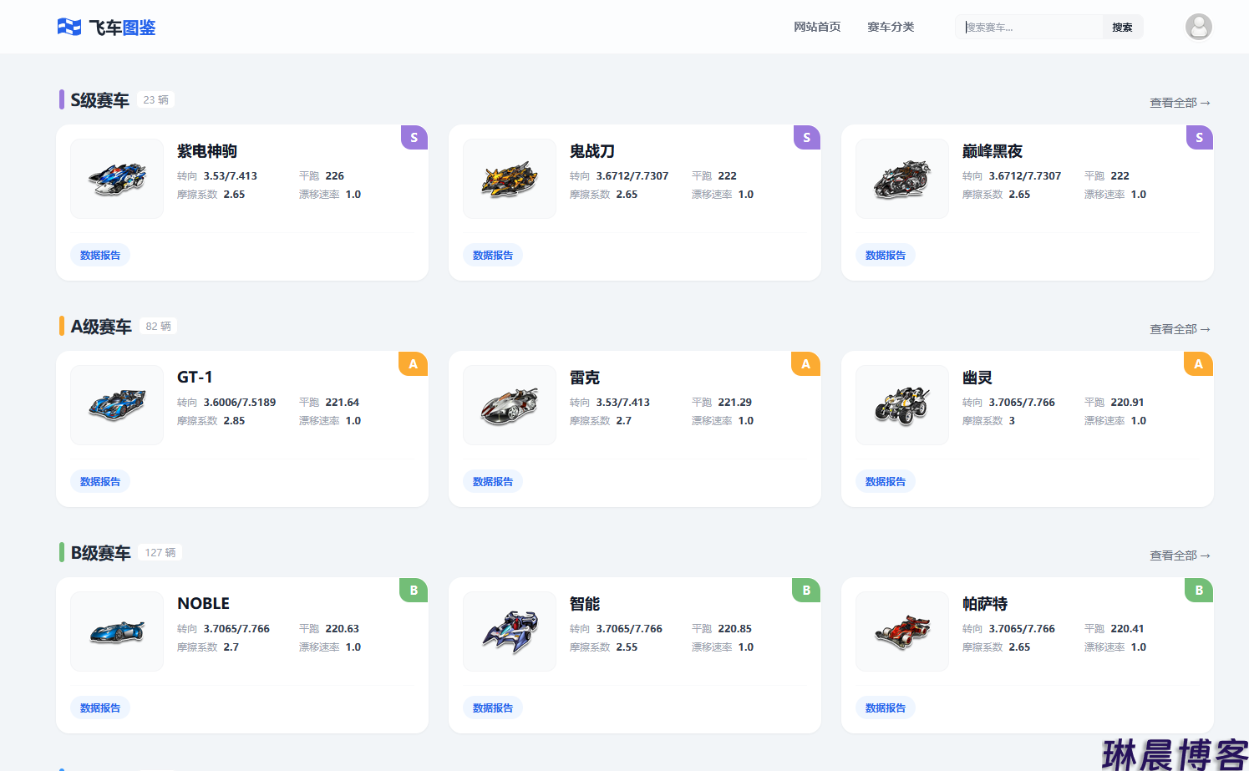Open the user avatar profile icon

coord(1199,26)
